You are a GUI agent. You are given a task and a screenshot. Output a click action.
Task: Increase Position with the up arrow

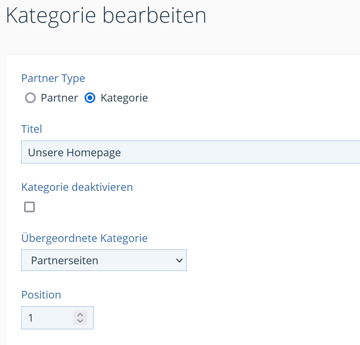click(x=80, y=315)
